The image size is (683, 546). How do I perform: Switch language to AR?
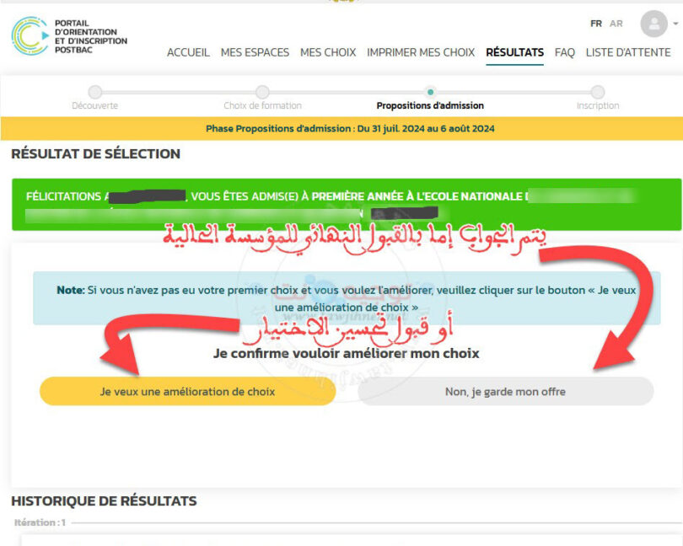616,24
